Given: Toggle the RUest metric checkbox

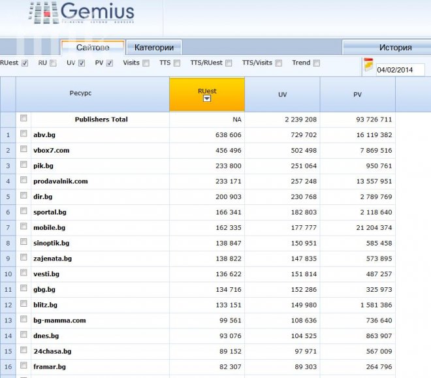Looking at the screenshot, I should (25, 63).
